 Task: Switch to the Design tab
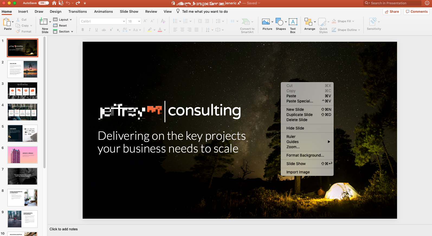(x=56, y=11)
